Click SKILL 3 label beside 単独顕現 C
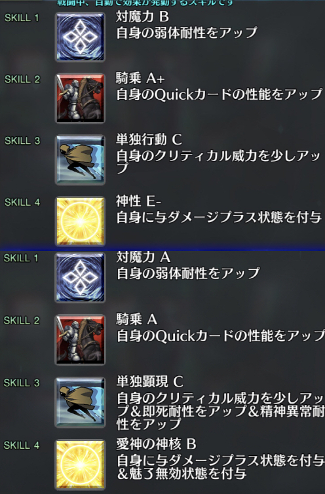The image size is (325, 494). (22, 383)
